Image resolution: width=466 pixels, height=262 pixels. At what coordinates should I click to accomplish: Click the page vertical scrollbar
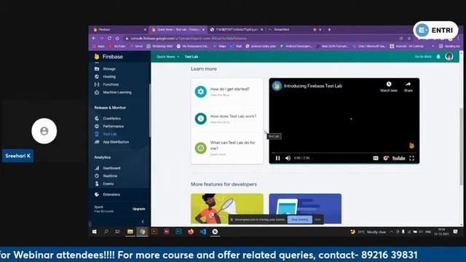pyautogui.click(x=461, y=147)
